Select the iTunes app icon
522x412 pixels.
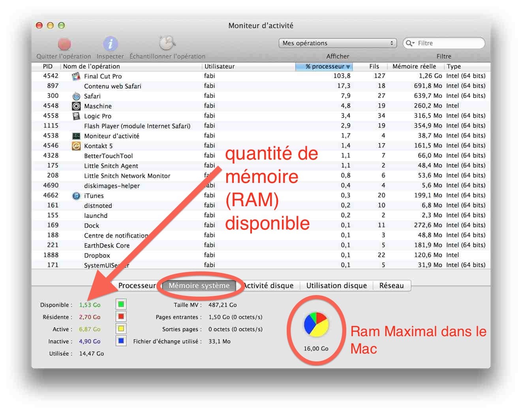76,196
